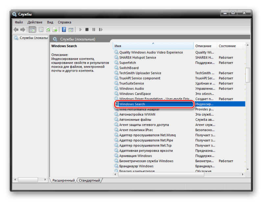The width and height of the screenshot is (263, 202).
Task: Open the Справка menu
Action: [x=64, y=22]
